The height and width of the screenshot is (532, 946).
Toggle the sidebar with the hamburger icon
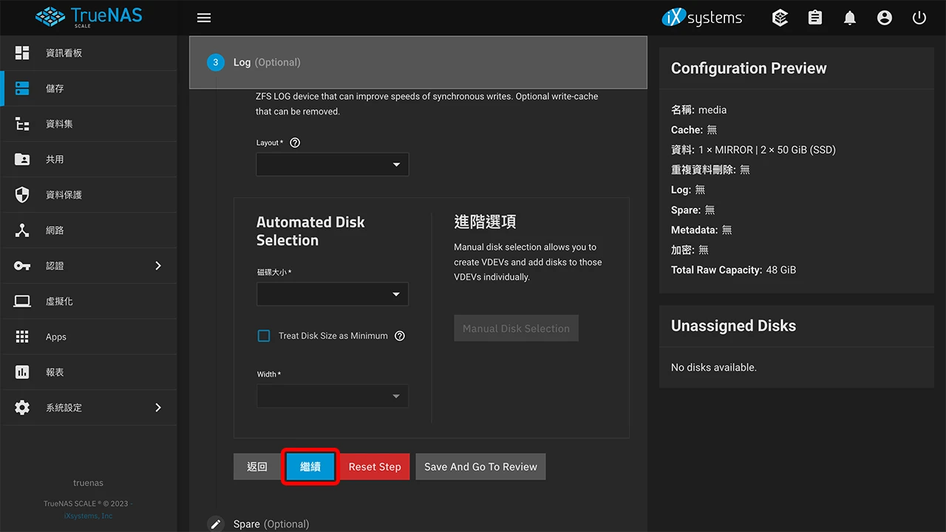point(204,17)
